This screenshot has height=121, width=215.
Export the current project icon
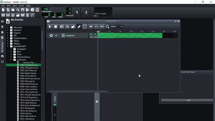coord(28,10)
